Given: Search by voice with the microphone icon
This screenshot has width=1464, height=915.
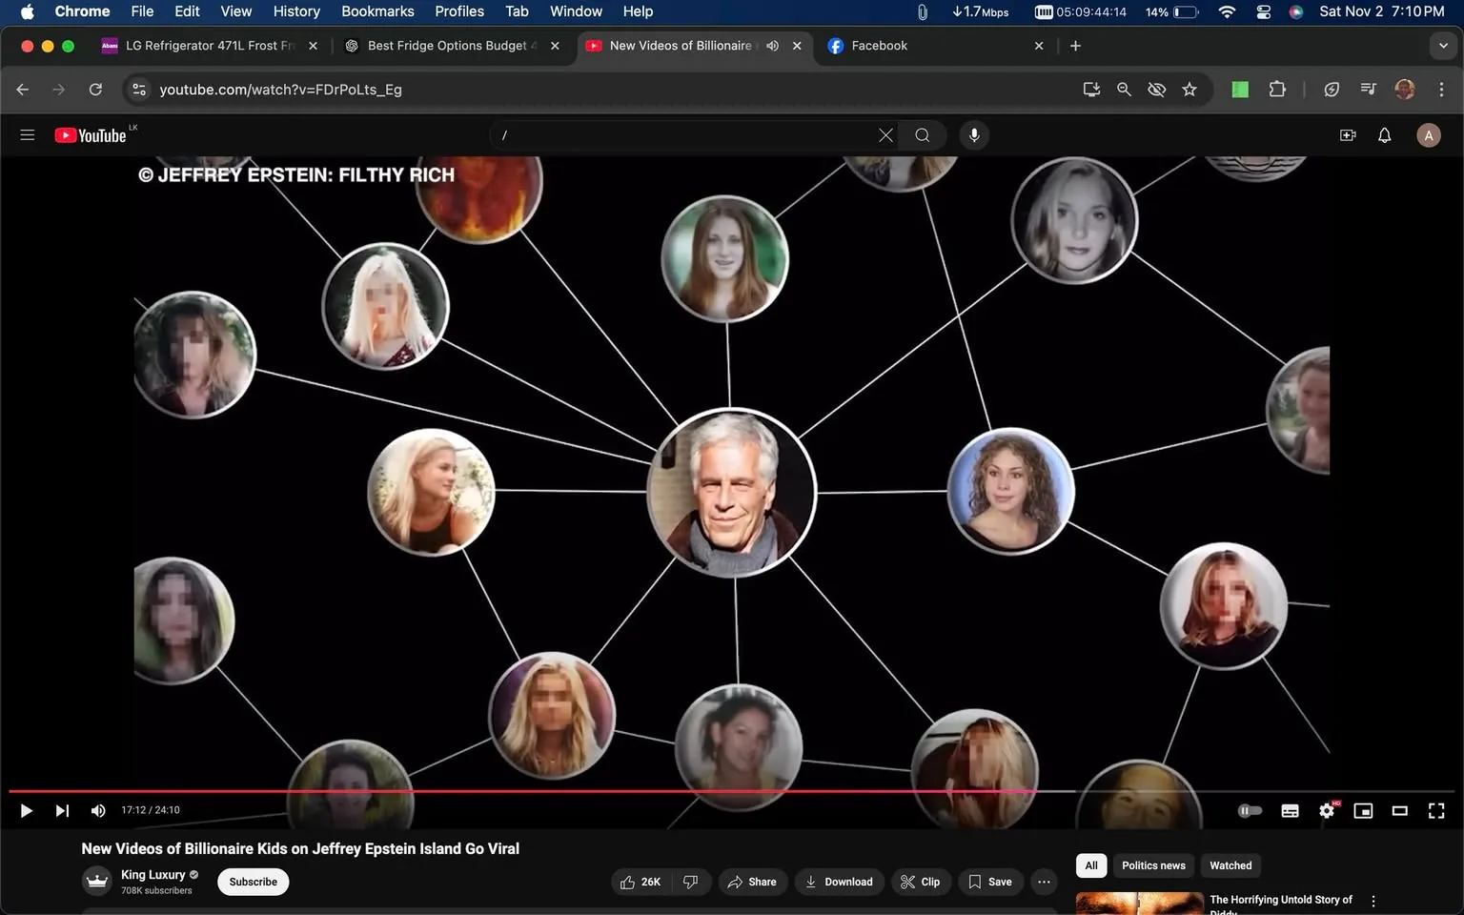Looking at the screenshot, I should pos(973,134).
